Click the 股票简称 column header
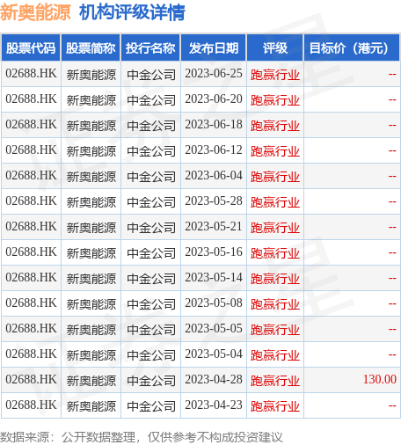 pos(91,47)
